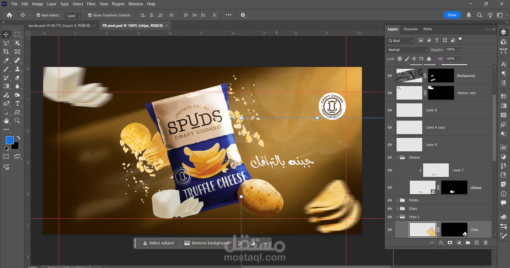510x268 pixels.
Task: Open the black background color swatch
Action: (x=16, y=146)
